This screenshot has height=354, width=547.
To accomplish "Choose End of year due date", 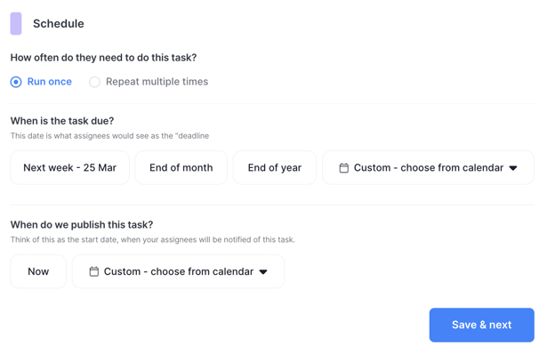I will pos(275,168).
